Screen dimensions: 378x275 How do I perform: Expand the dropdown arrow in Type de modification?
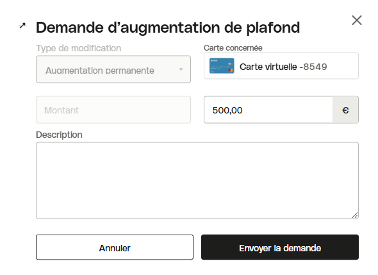(x=181, y=69)
